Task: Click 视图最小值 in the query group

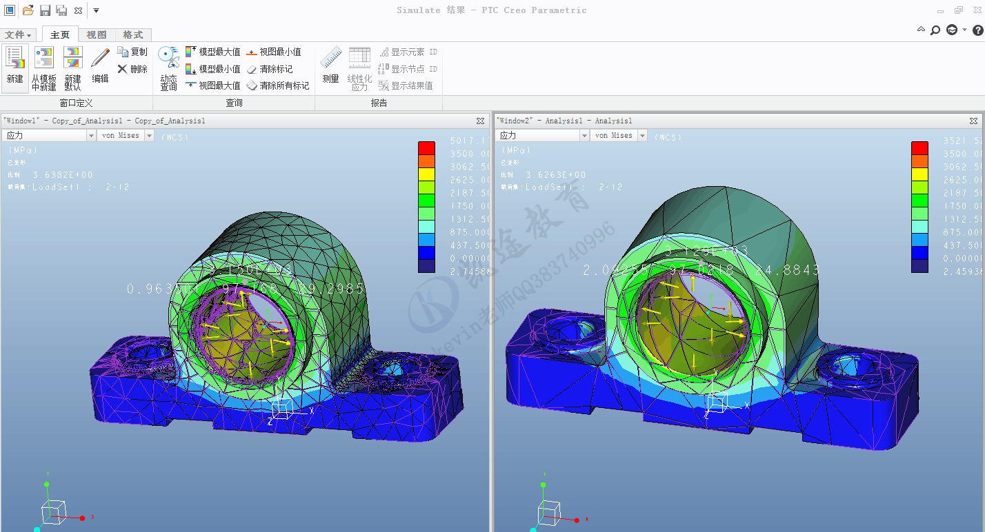Action: [x=274, y=52]
